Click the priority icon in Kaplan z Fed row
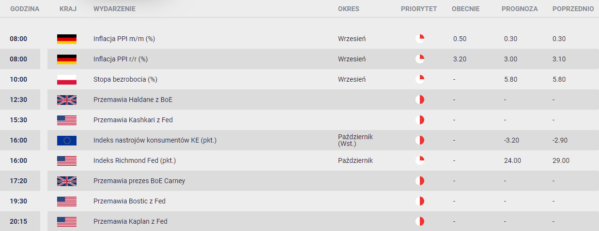 click(420, 221)
